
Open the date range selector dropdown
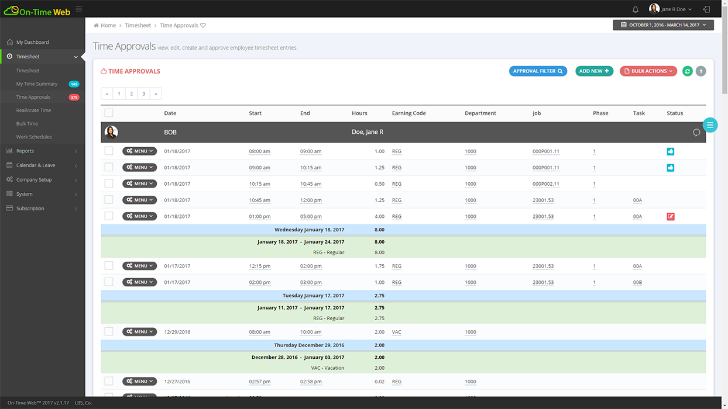[663, 25]
